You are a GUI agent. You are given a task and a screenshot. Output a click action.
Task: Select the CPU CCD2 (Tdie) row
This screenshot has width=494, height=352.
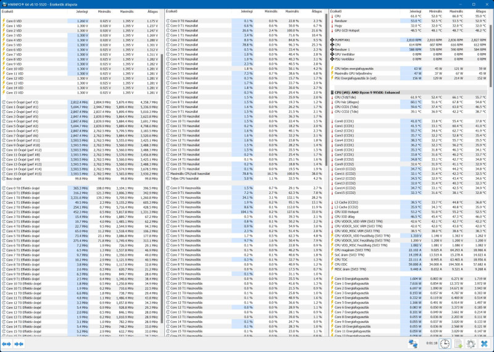(408, 112)
